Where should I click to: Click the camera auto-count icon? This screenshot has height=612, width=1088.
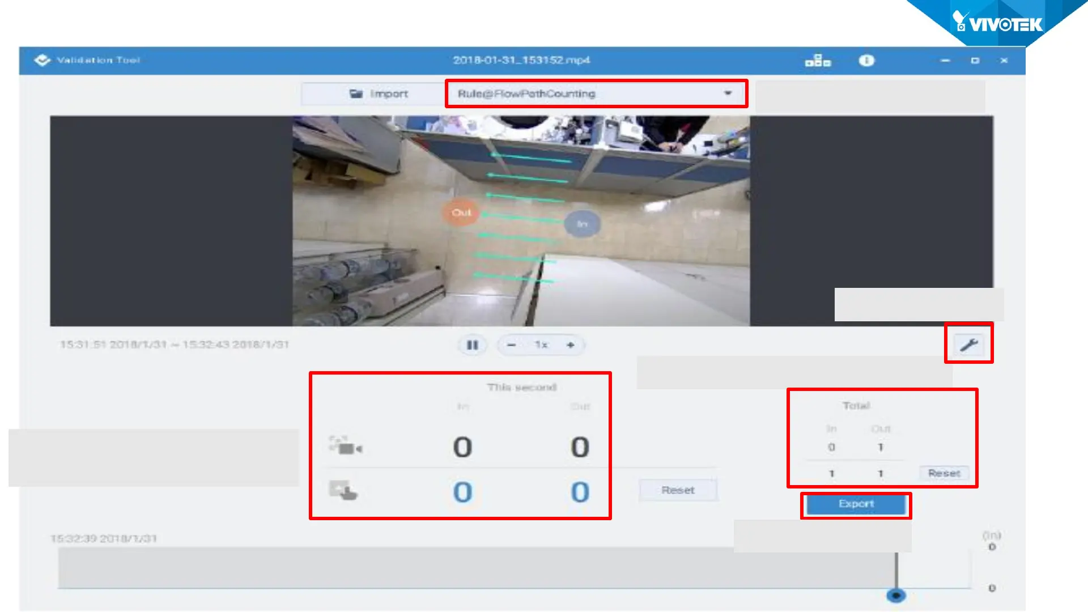coord(346,446)
